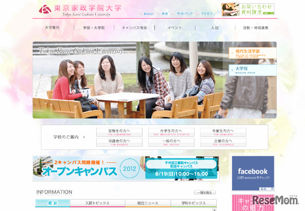This screenshot has height=211, width=305.
Task: Click the お問い合わせ 資料請求 banner
Action: click(x=248, y=9)
